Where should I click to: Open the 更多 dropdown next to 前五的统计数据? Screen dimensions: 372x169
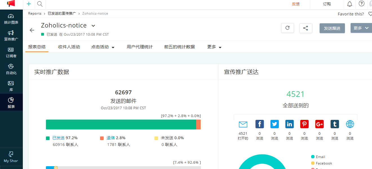214,47
